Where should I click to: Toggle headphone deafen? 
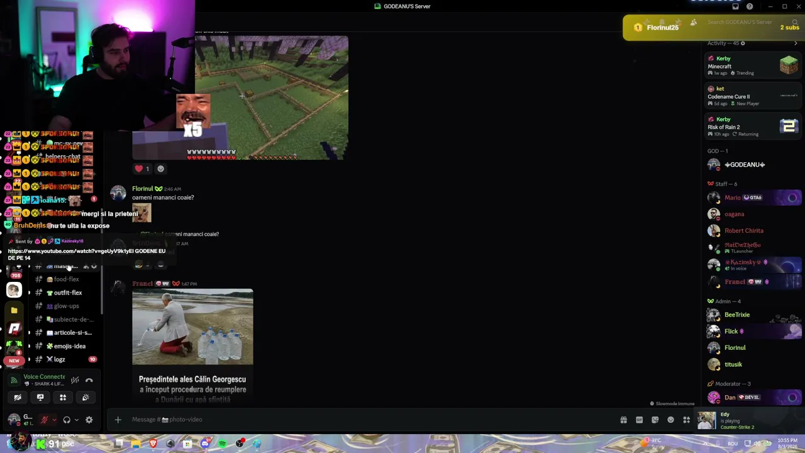66,420
